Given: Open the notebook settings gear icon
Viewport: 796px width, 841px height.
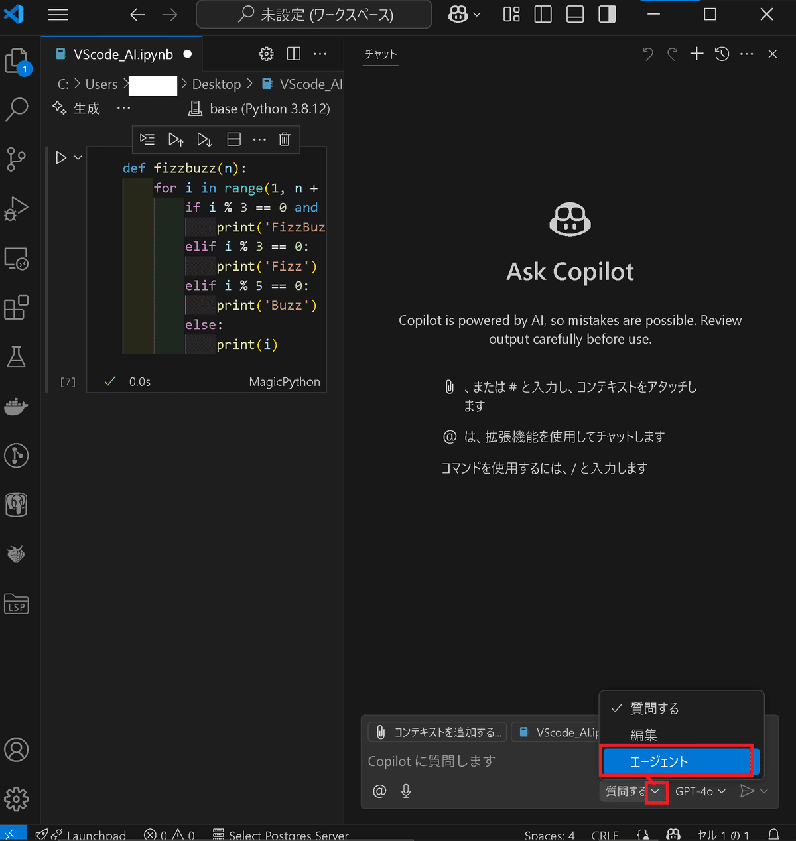Looking at the screenshot, I should [x=267, y=54].
